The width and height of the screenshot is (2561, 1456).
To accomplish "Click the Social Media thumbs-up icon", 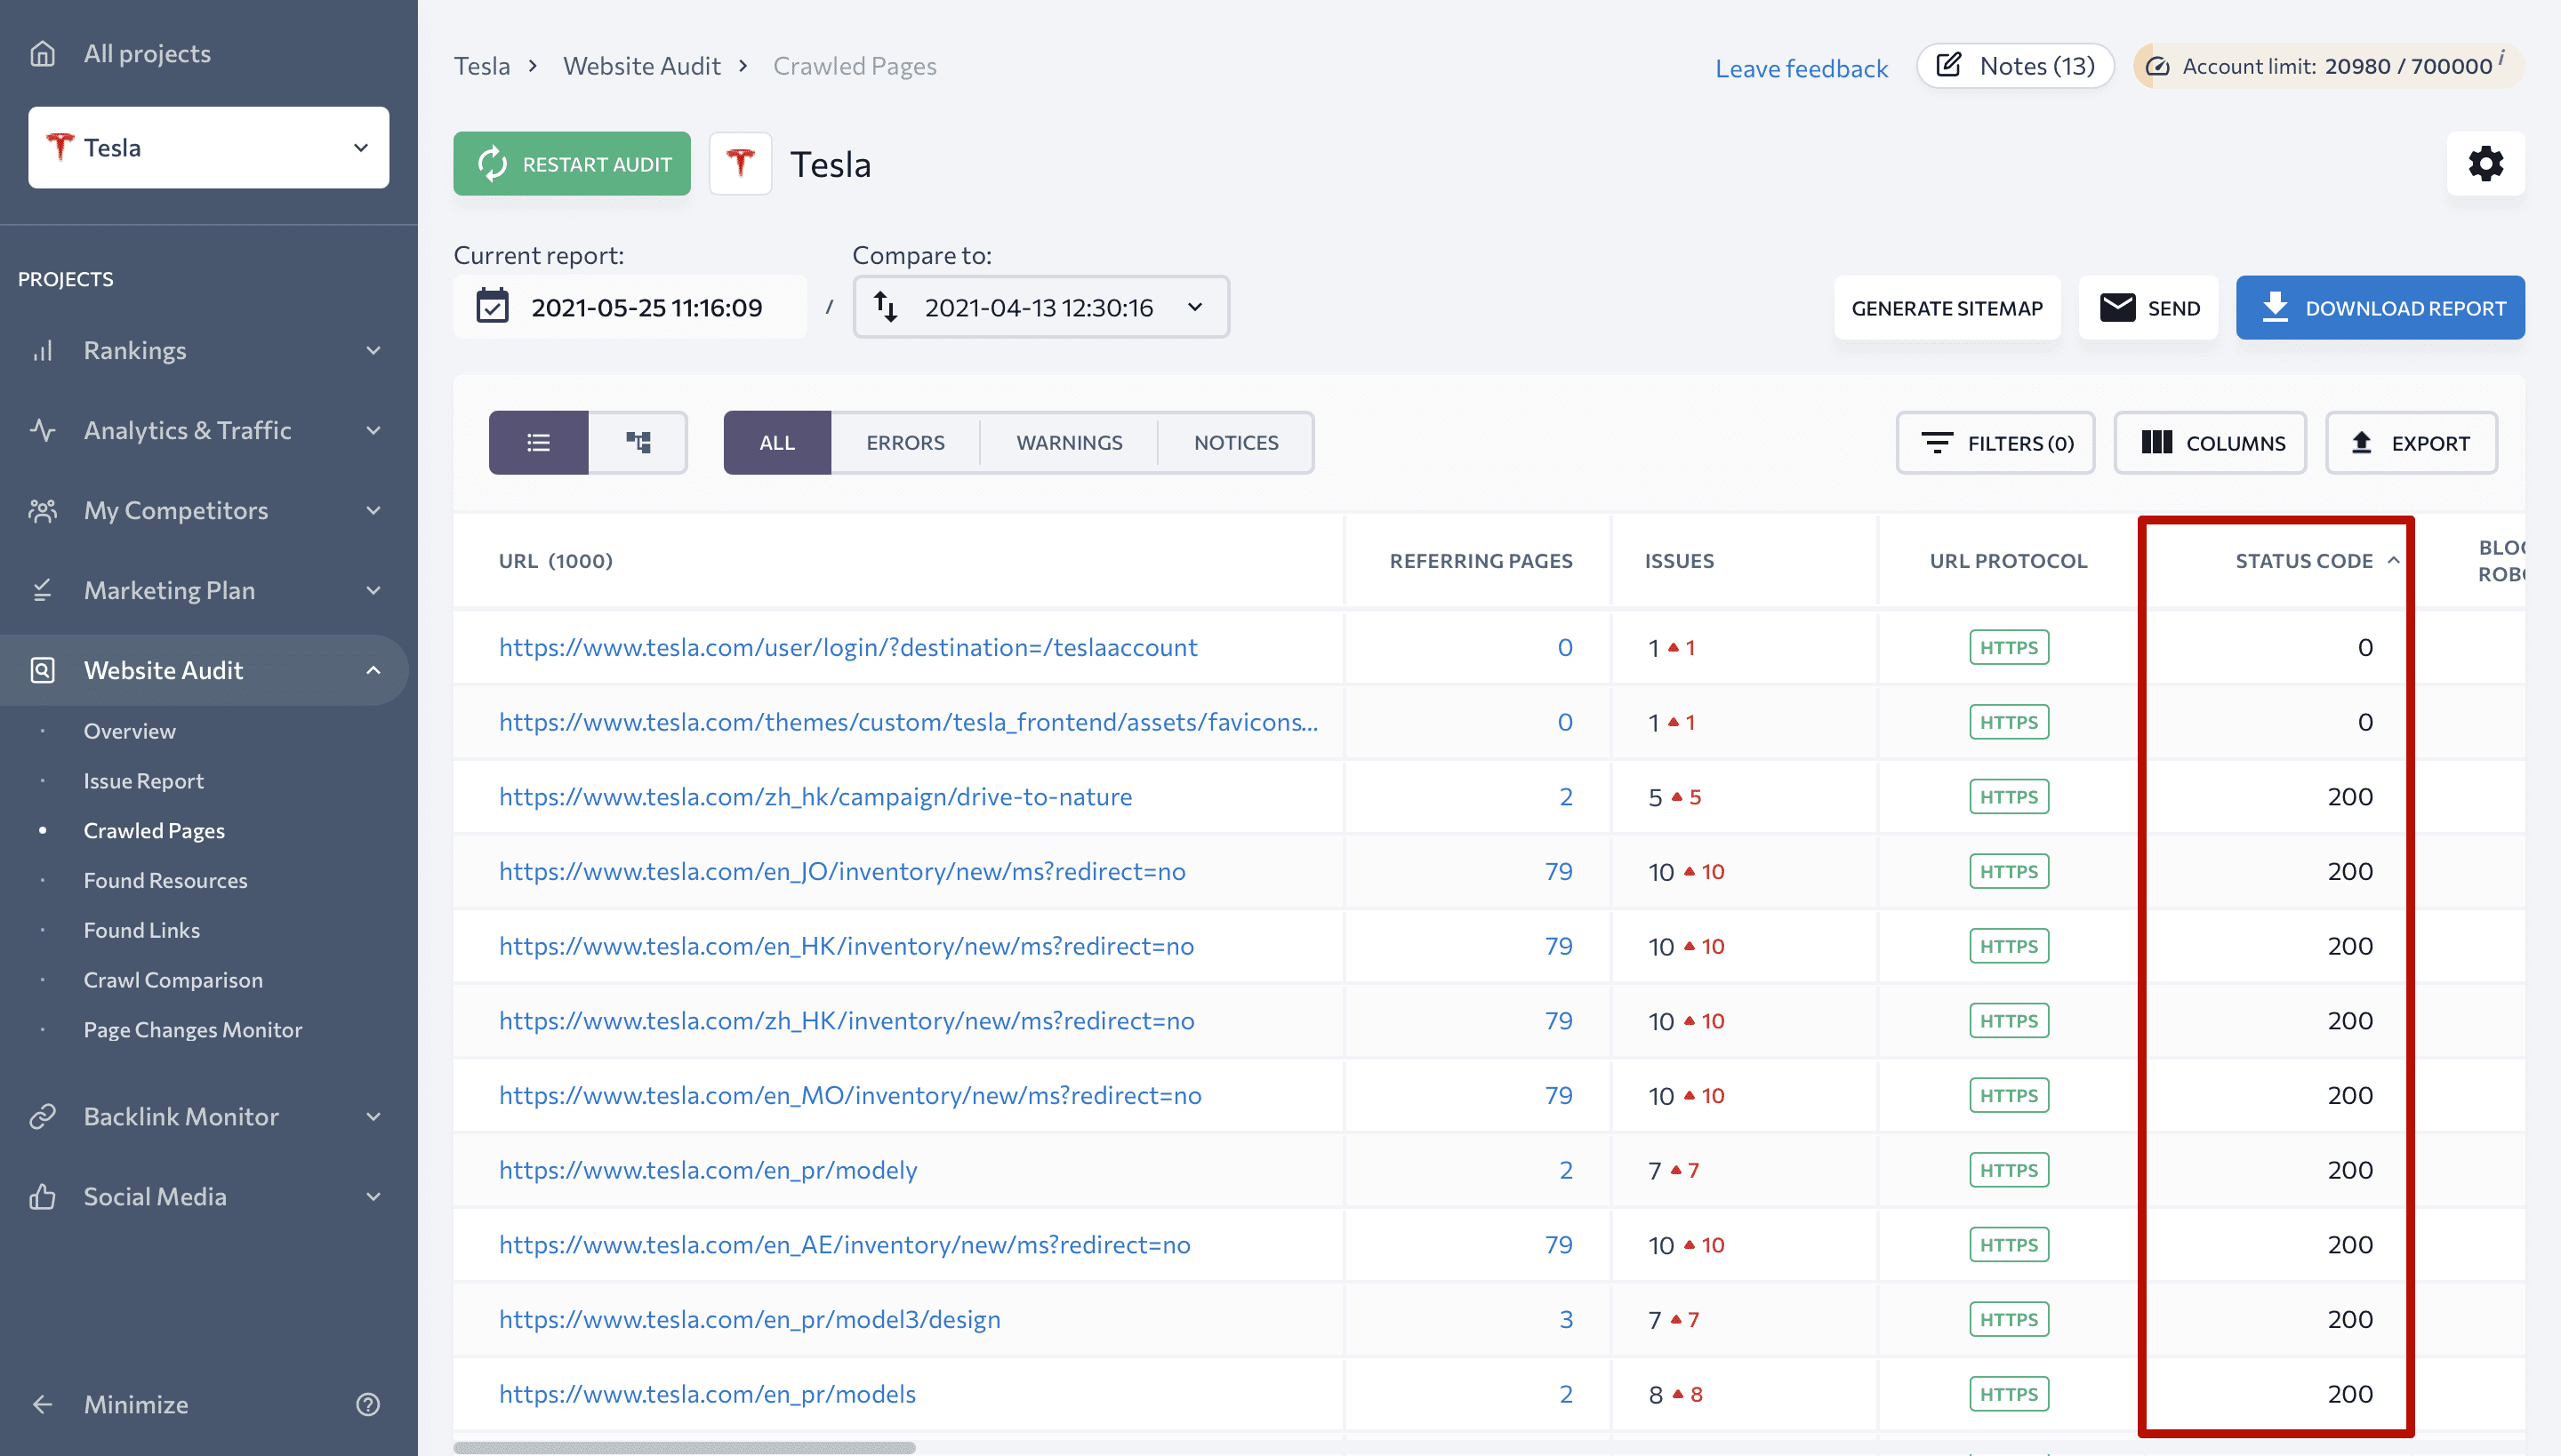I will click(42, 1196).
